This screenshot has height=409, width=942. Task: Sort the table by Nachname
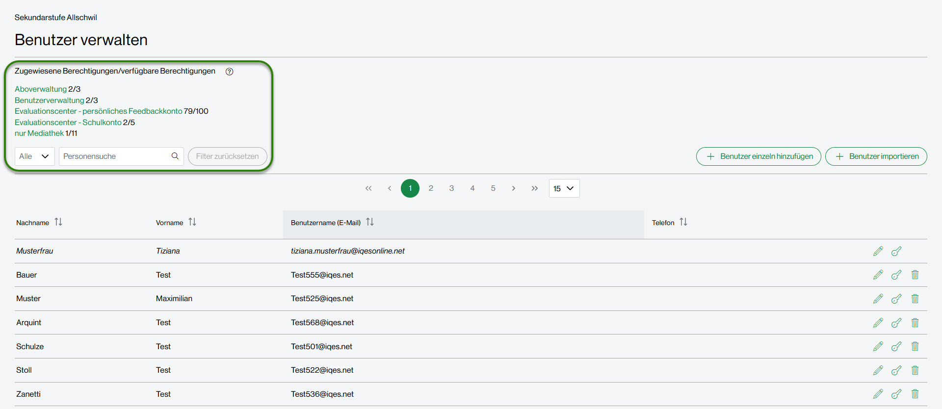pos(58,222)
